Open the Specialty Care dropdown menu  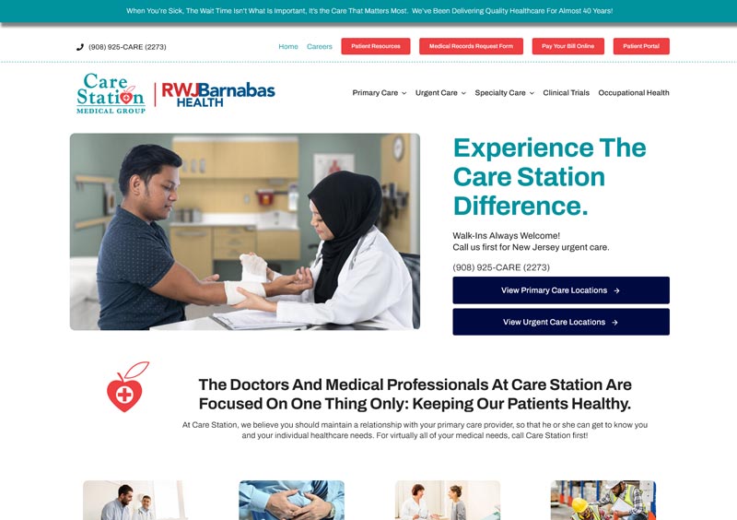tap(504, 93)
